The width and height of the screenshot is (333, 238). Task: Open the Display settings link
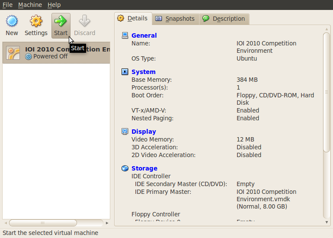(x=144, y=132)
